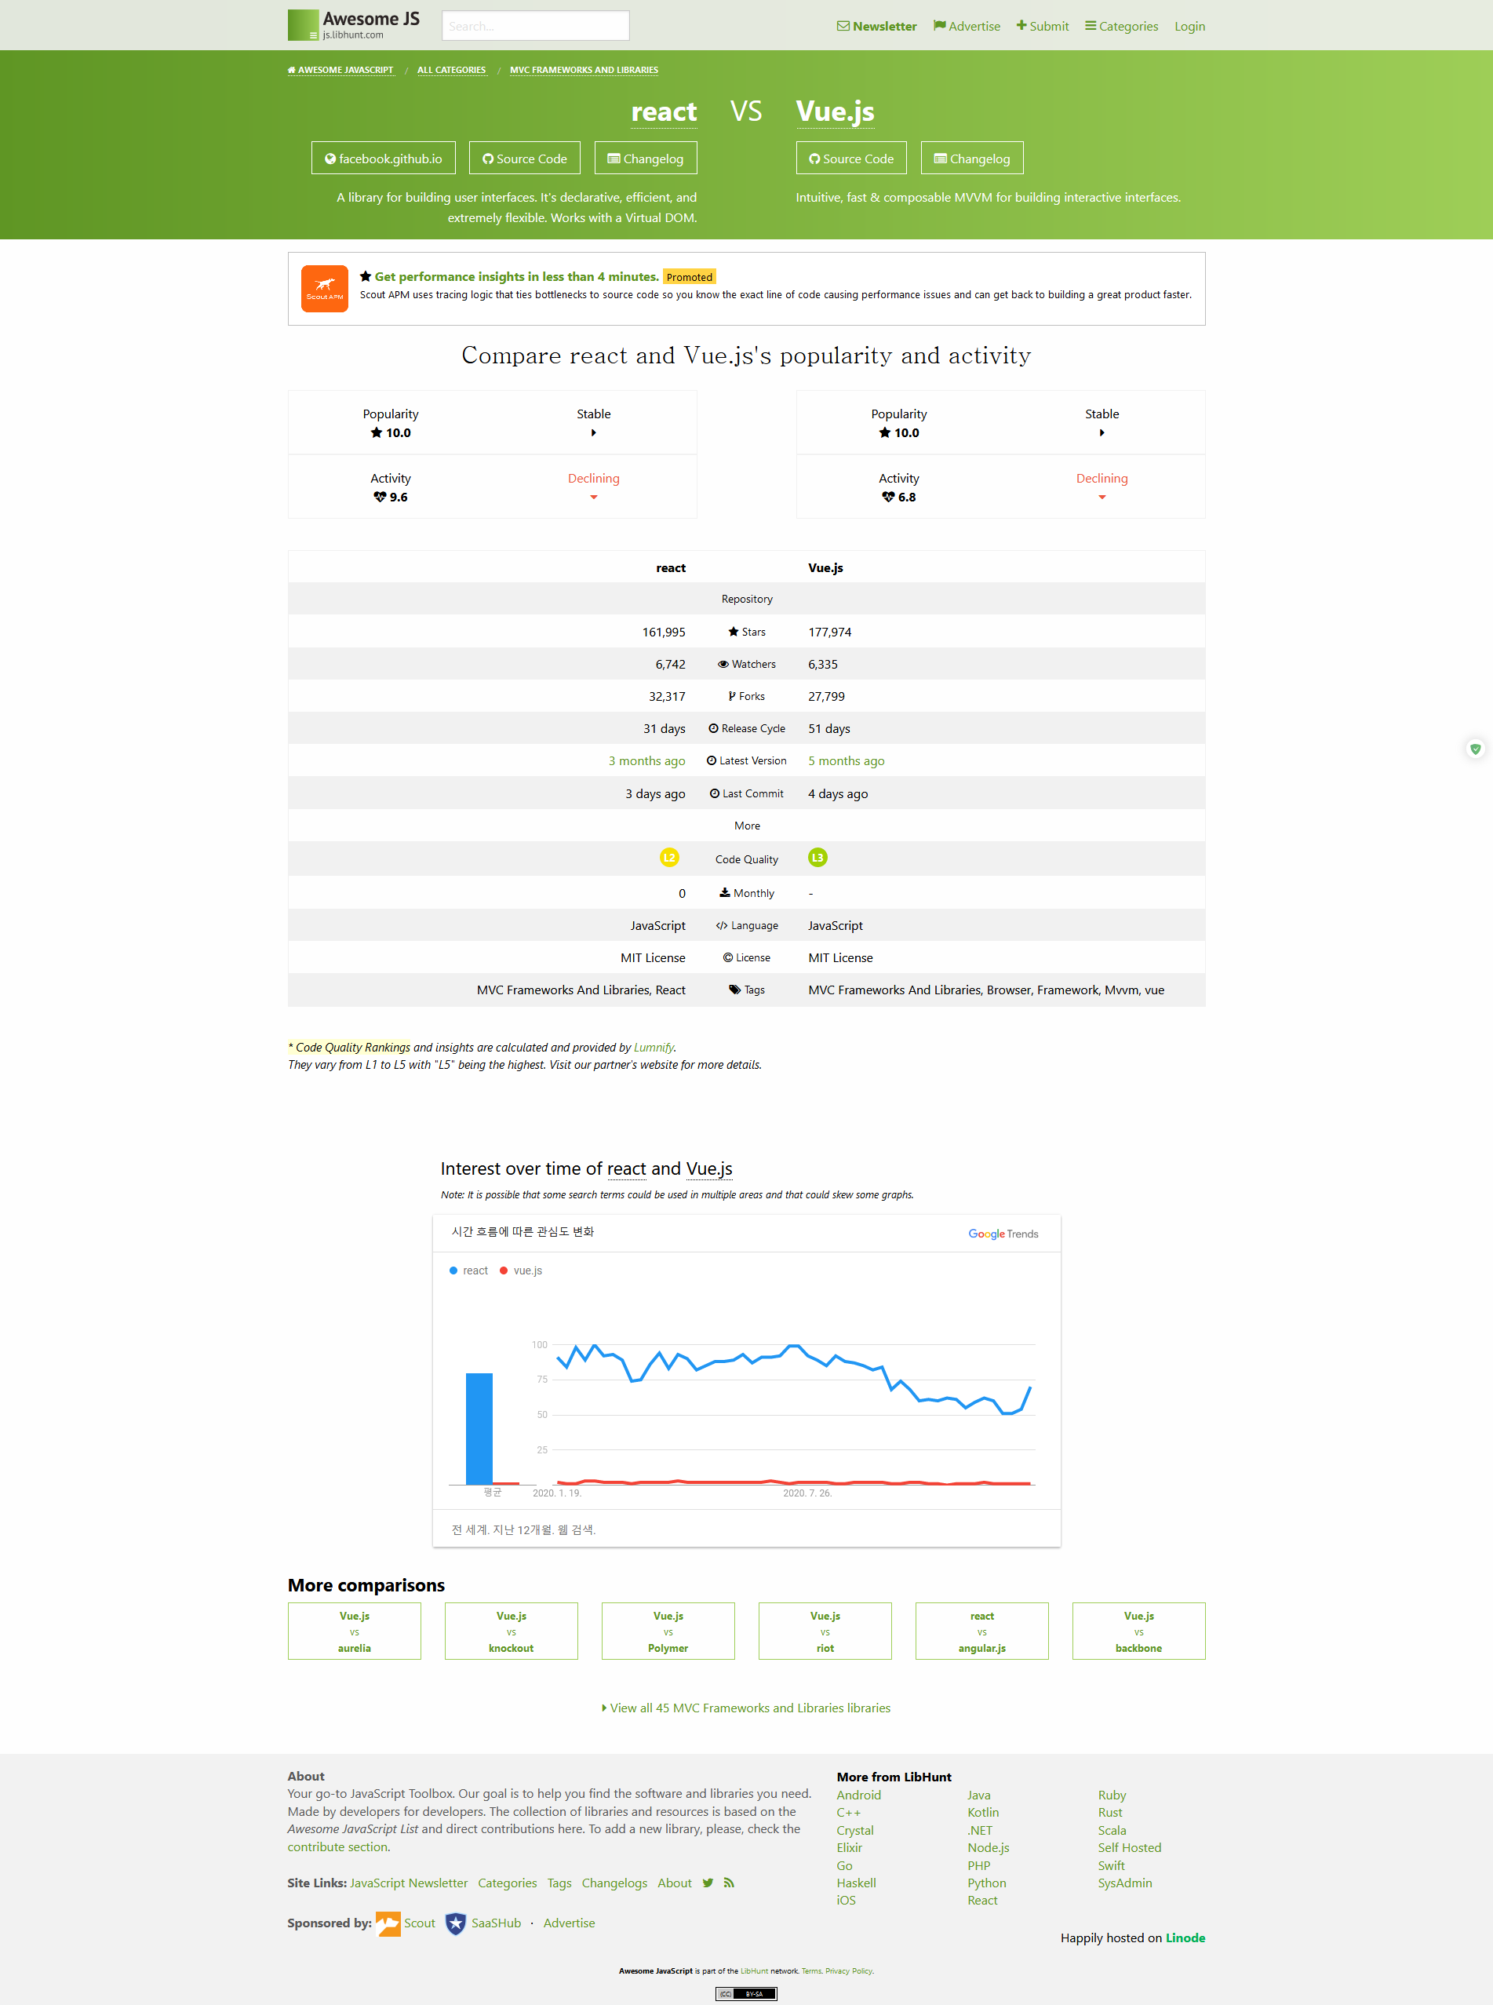
Task: Open the Scout sponsor link
Action: (x=406, y=1923)
